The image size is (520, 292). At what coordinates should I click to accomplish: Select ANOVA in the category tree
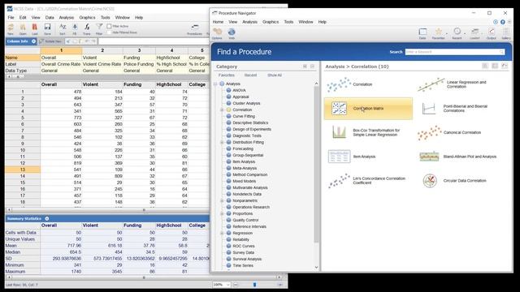point(239,90)
